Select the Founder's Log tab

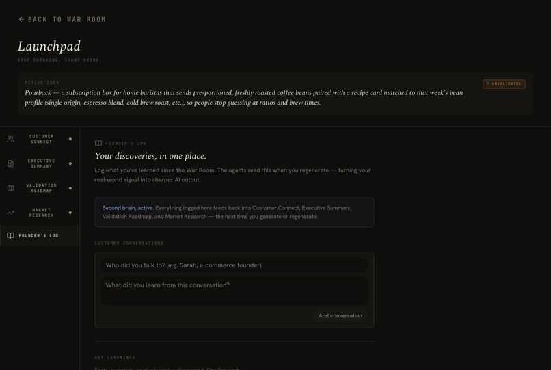click(40, 236)
